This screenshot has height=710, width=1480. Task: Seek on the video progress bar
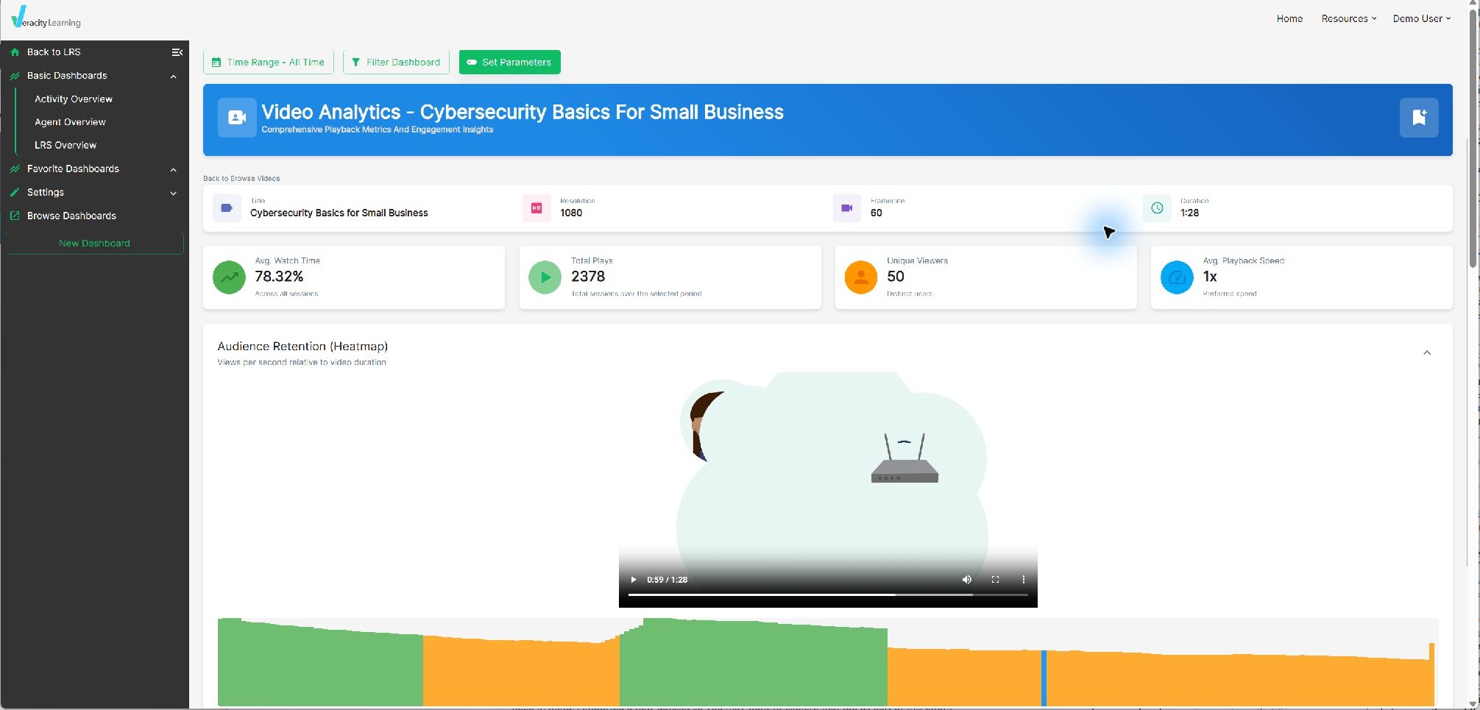828,594
